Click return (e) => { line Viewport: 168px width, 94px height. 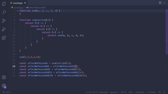(52, 32)
